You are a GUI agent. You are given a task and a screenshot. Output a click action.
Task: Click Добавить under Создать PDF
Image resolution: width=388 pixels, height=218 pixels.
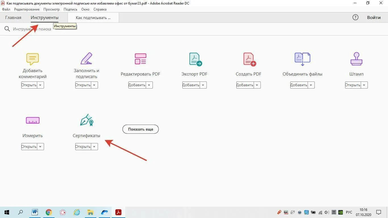coord(245,85)
